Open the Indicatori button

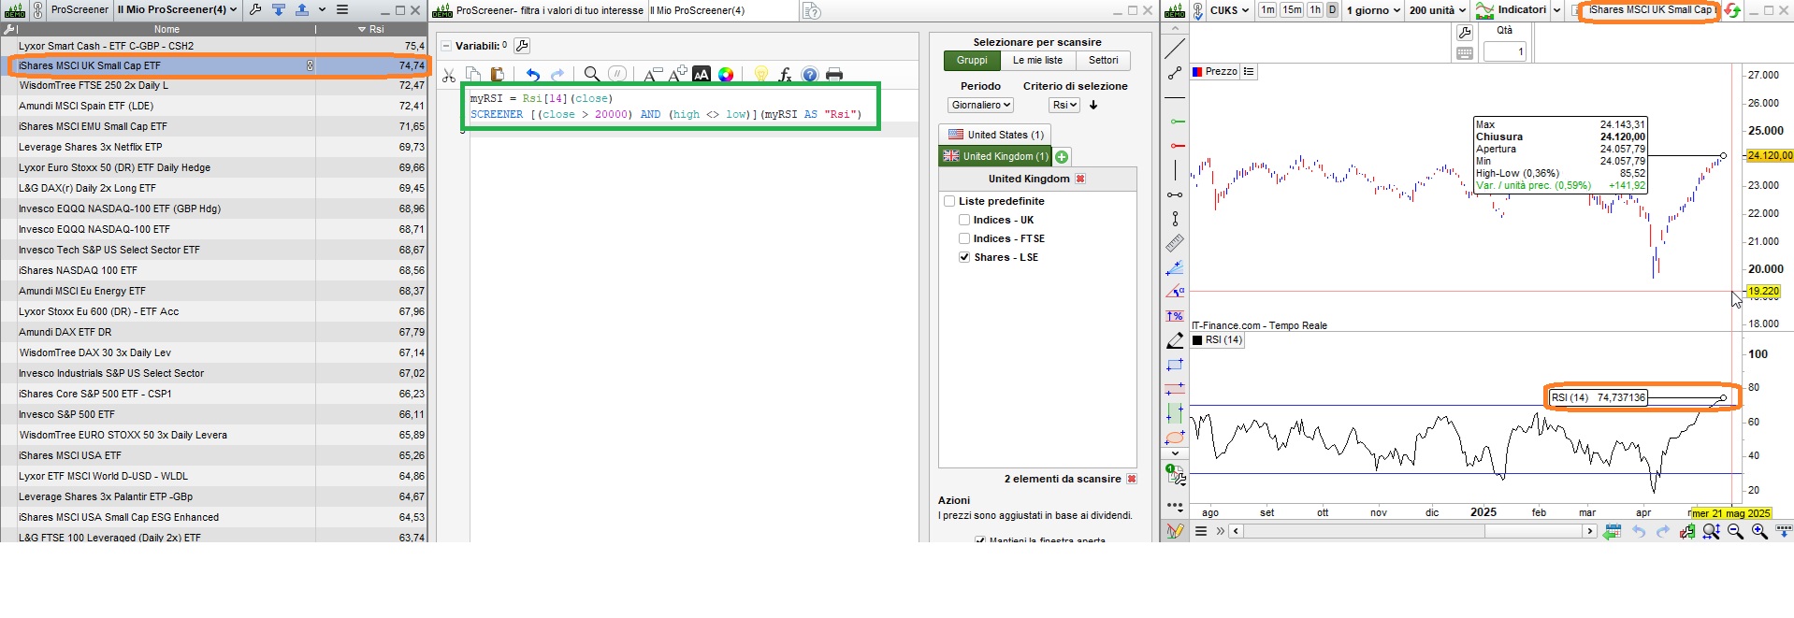(x=1511, y=10)
